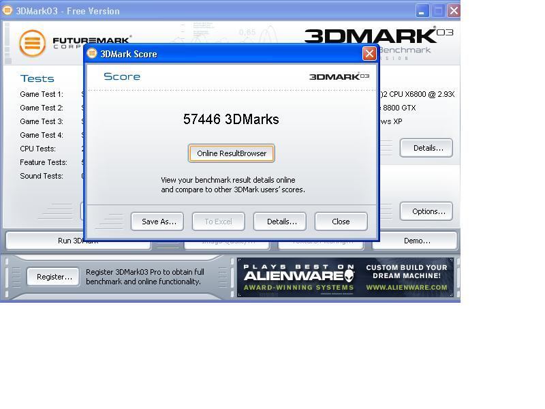Click the To Excel button
The width and height of the screenshot is (545, 409).
click(x=218, y=222)
